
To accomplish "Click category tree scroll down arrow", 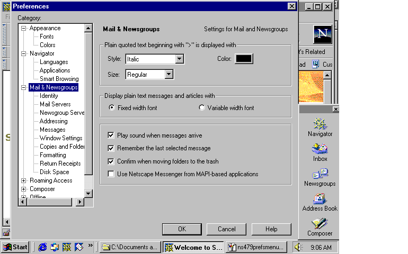I will (88, 194).
